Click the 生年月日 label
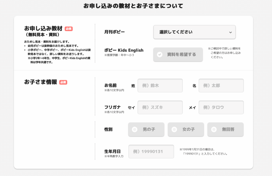The height and width of the screenshot is (176, 272). tap(112, 151)
